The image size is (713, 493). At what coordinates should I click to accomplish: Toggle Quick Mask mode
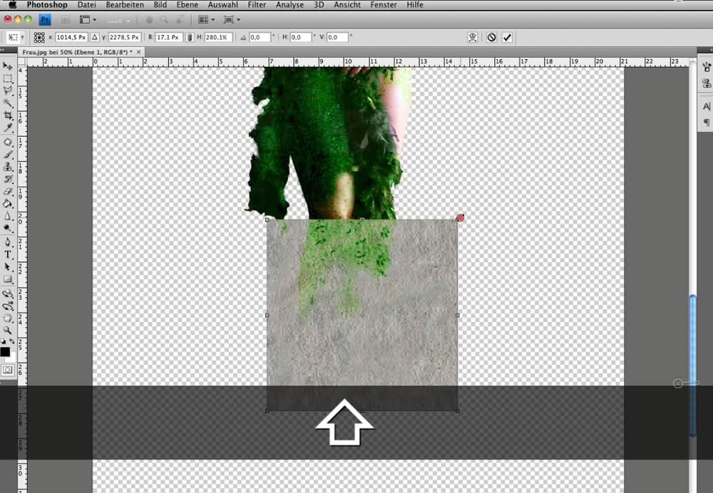[8, 370]
